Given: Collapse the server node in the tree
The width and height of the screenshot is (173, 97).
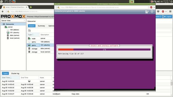Looking at the screenshot, I should (4, 27).
